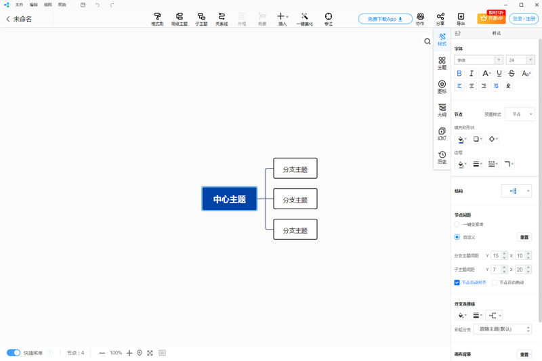Open the 大纲 outline side panel
542x361 pixels.
[x=442, y=110]
